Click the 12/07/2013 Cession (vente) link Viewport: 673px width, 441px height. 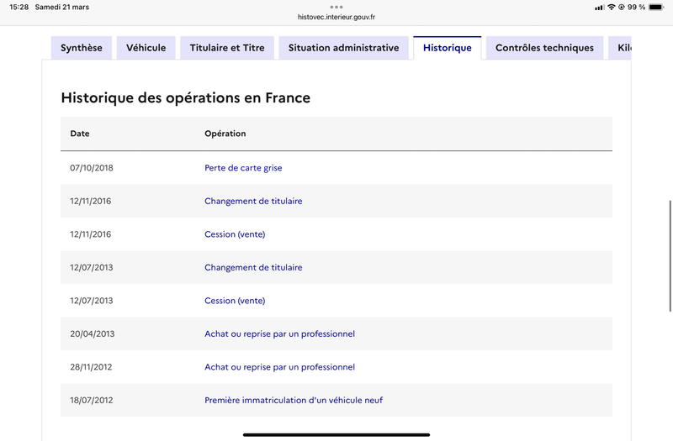[235, 301]
